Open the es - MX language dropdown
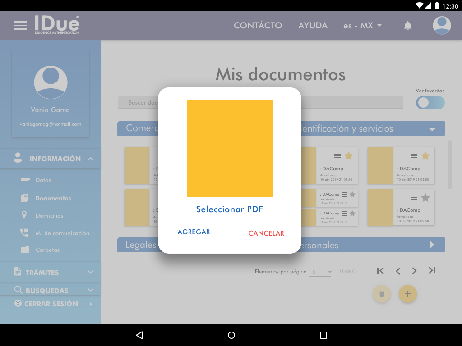This screenshot has height=346, width=462. tap(362, 26)
